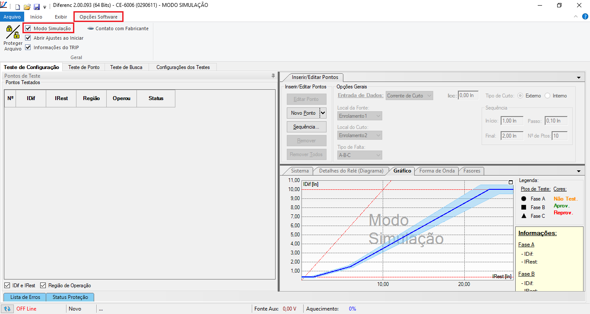Toggle Abrir Ajustes ao Iniciar checkbox
The height and width of the screenshot is (314, 590).
pos(28,38)
